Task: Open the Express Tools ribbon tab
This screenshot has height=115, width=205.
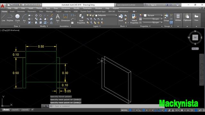Action: point(86,11)
